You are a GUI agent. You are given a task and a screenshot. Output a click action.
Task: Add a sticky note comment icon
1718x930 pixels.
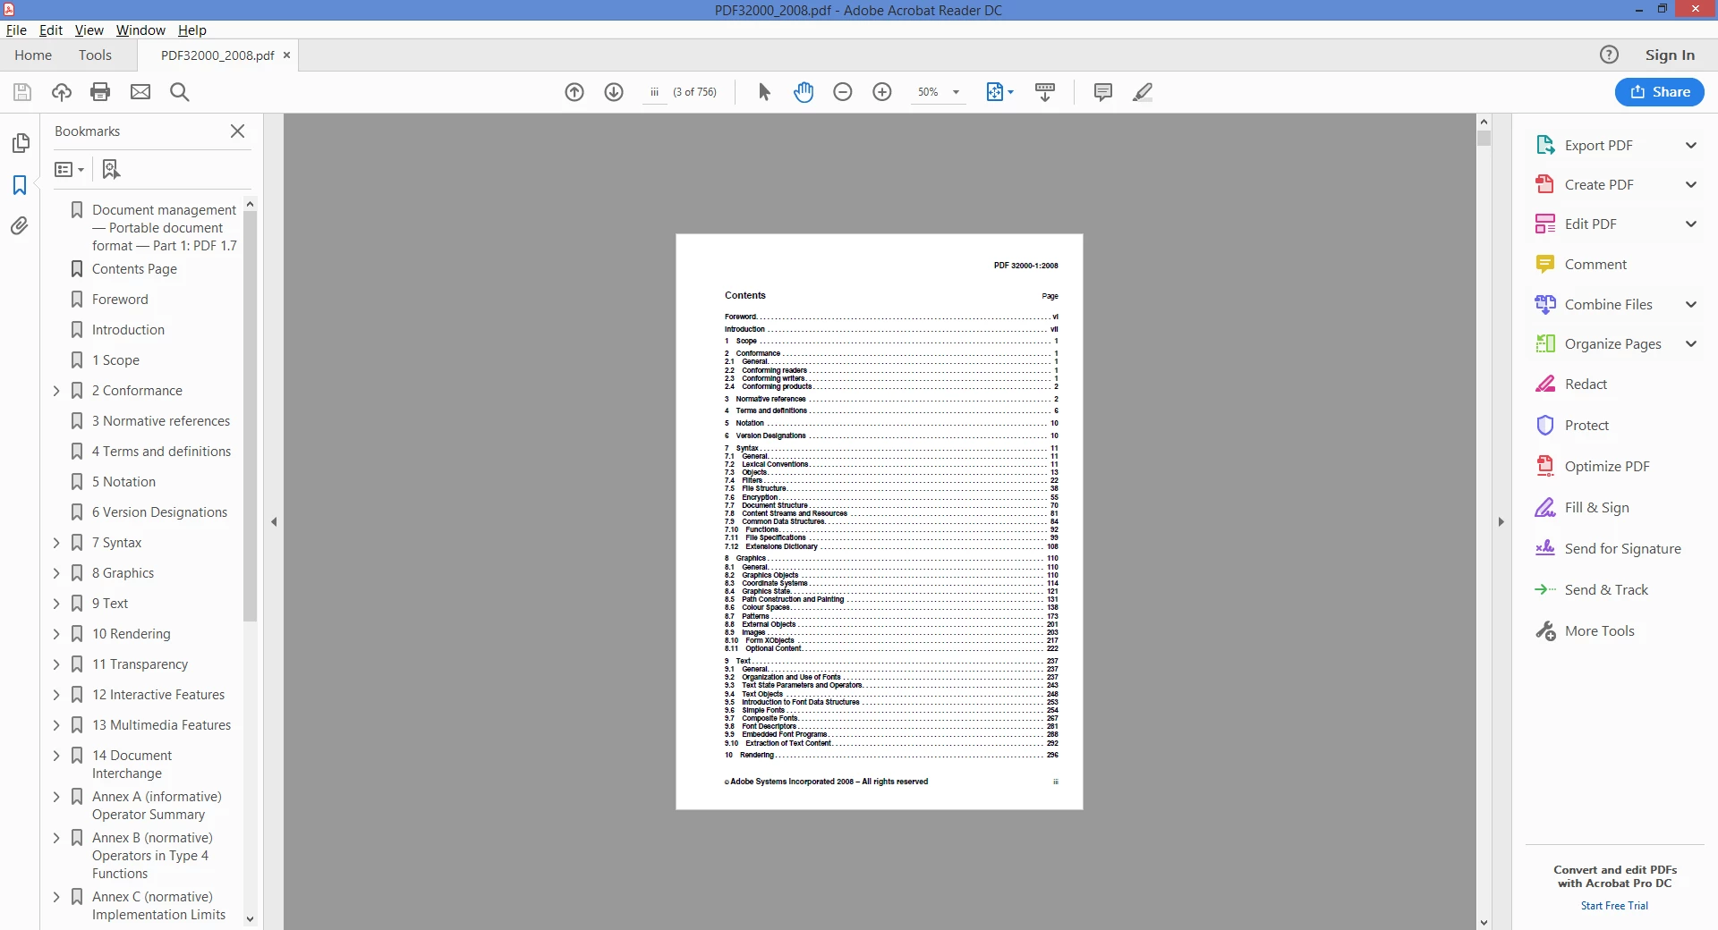click(x=1103, y=92)
